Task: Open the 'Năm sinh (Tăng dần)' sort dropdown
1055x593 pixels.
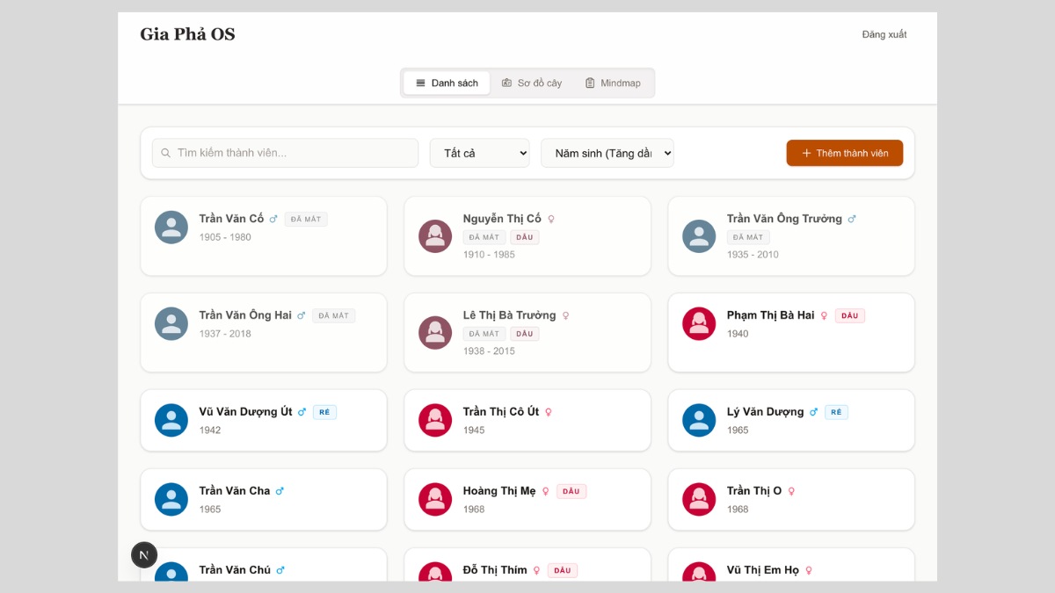Action: [x=607, y=153]
